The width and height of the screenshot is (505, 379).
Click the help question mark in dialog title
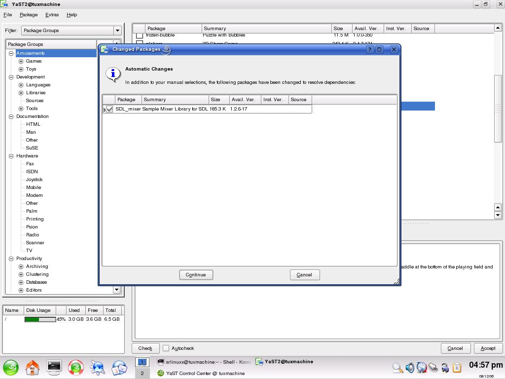[370, 49]
